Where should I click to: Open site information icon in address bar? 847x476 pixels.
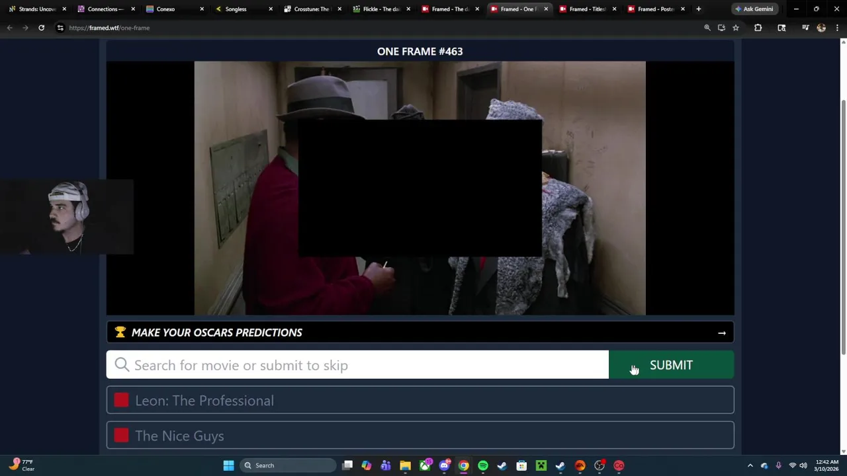point(60,28)
